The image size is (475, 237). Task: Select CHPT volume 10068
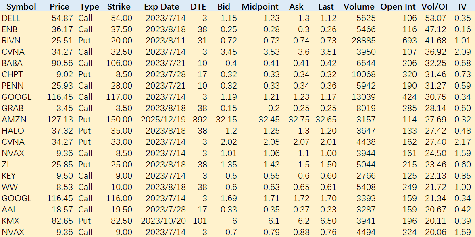[363, 74]
